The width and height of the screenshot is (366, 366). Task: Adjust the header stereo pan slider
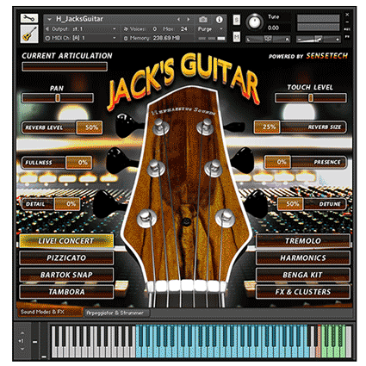click(268, 40)
